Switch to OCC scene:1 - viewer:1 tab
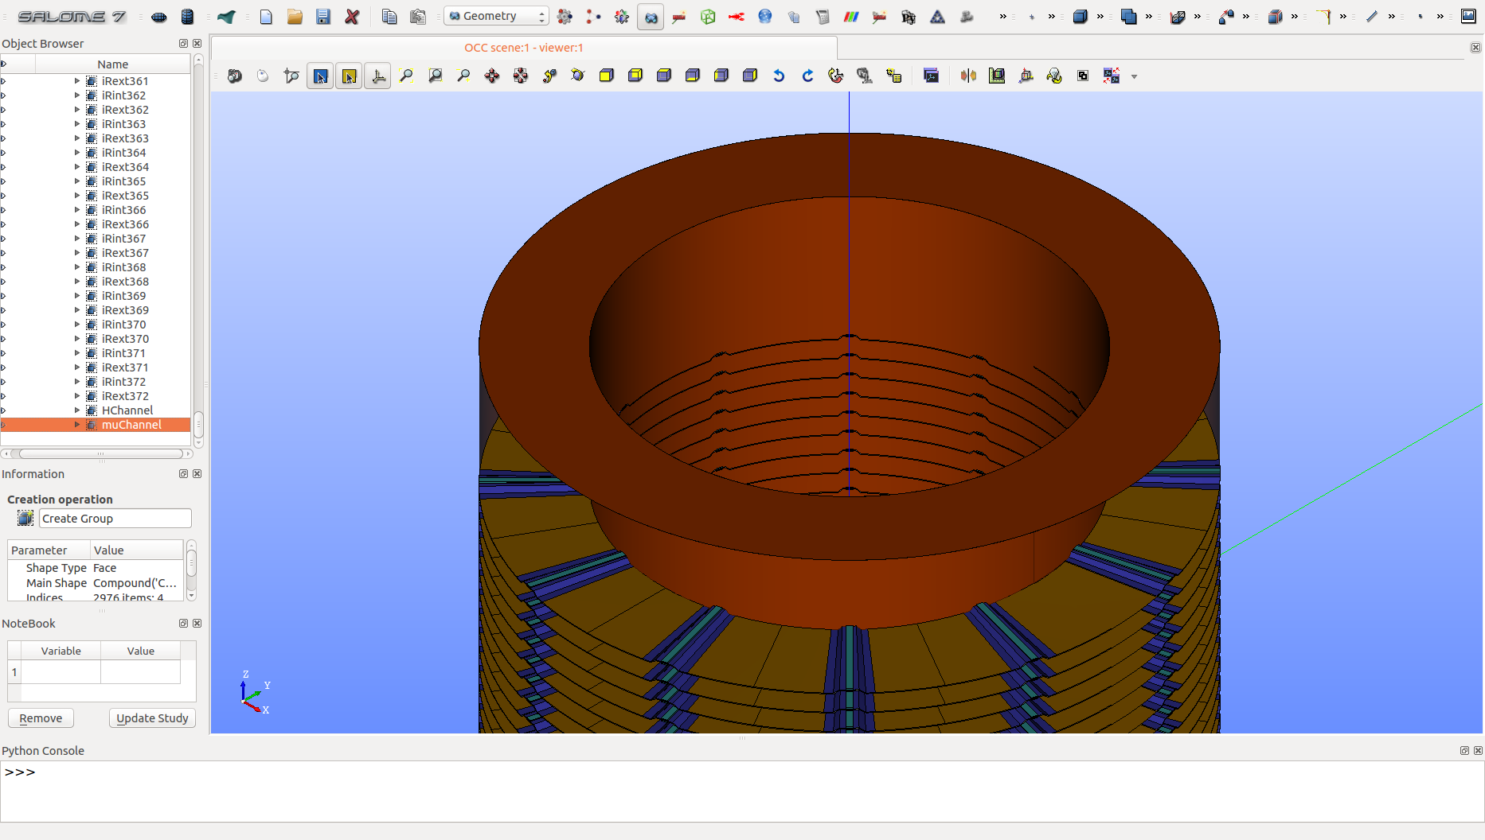The image size is (1485, 840). (x=524, y=48)
